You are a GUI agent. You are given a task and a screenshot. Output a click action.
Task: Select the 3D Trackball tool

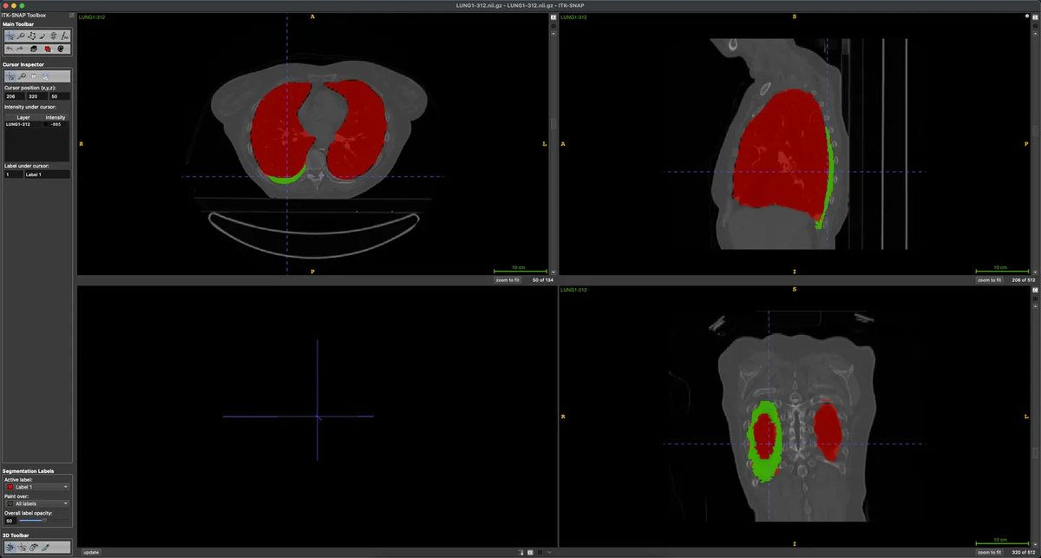[x=10, y=548]
